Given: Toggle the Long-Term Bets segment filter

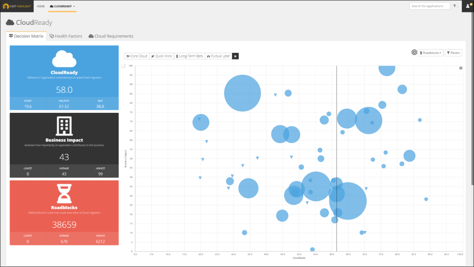Looking at the screenshot, I should pyautogui.click(x=189, y=56).
